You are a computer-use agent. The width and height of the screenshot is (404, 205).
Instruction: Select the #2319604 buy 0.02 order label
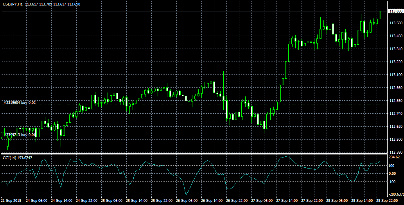[20, 102]
